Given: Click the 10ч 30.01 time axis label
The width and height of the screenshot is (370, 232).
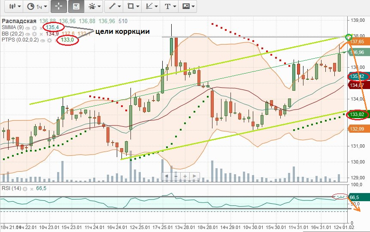Looking at the screenshot, I should 253,227.
